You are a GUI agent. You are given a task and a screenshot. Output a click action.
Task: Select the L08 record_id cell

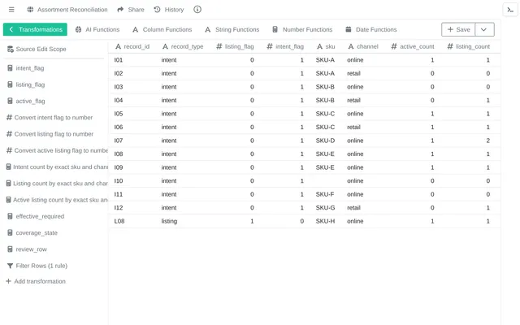pyautogui.click(x=119, y=221)
